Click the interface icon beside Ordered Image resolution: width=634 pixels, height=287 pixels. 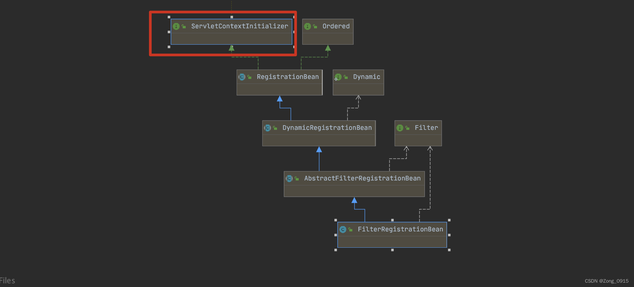308,26
